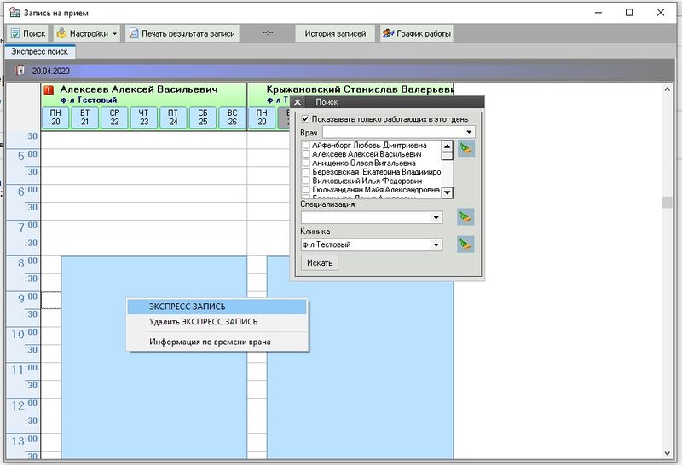The width and height of the screenshot is (682, 465).
Task: Clear doctor list with broom icon
Action: pos(465,149)
